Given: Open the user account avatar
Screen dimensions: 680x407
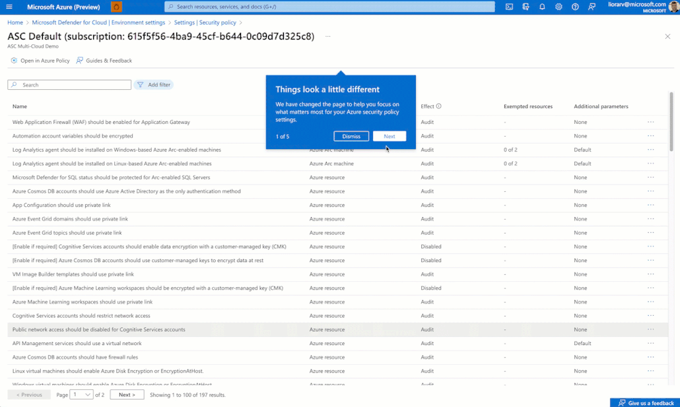Looking at the screenshot, I should coord(675,7).
